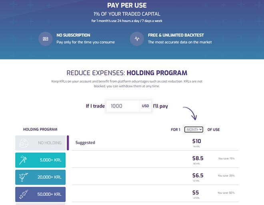Click the rocks icon on No Holding
The height and width of the screenshot is (205, 264).
(x=24, y=143)
